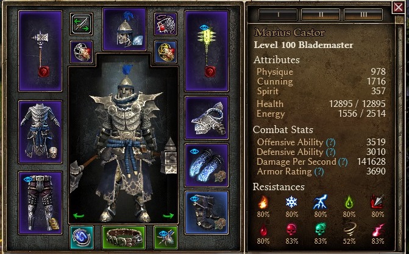Click the chest armor slot
The height and width of the screenshot is (254, 409).
click(x=40, y=132)
